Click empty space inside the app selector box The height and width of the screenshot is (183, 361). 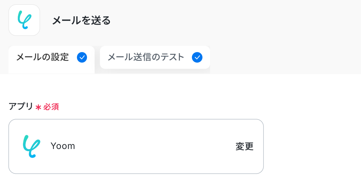pos(151,146)
